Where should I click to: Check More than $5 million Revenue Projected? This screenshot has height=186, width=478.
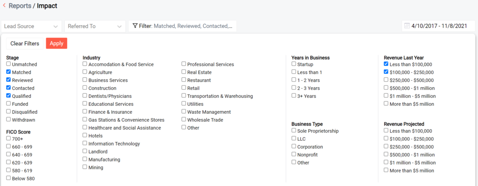point(386,170)
